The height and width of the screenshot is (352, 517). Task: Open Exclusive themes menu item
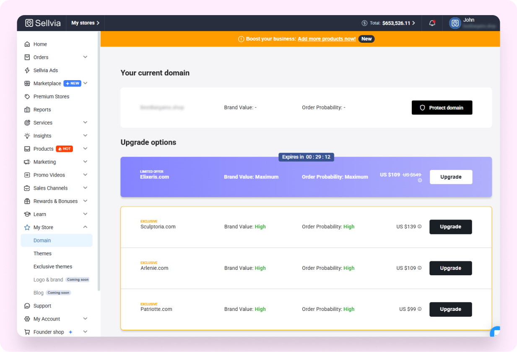tap(53, 266)
